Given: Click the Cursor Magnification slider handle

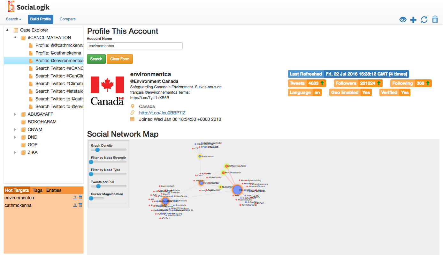Looking at the screenshot, I should [x=91, y=198].
